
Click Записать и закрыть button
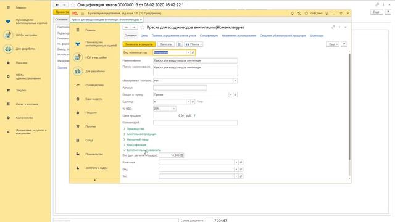(139, 44)
